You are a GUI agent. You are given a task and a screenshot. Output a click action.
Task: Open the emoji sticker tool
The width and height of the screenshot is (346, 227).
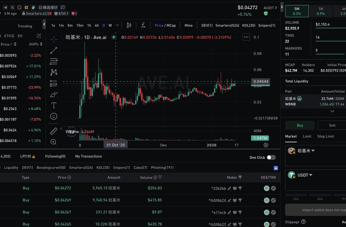[x=54, y=116]
